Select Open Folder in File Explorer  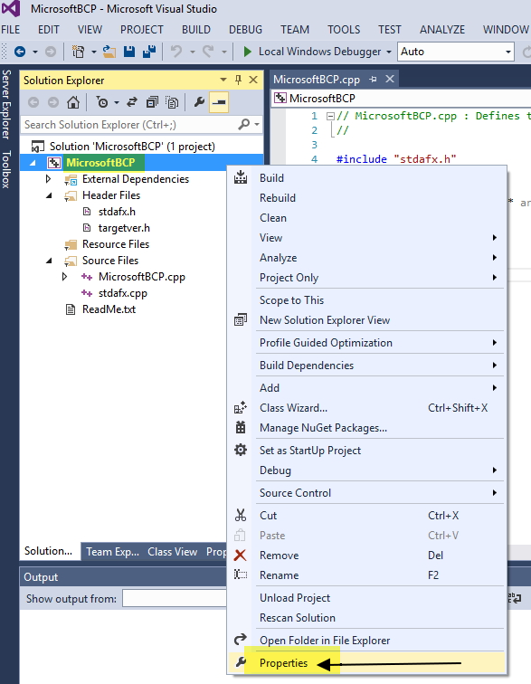pyautogui.click(x=367, y=641)
